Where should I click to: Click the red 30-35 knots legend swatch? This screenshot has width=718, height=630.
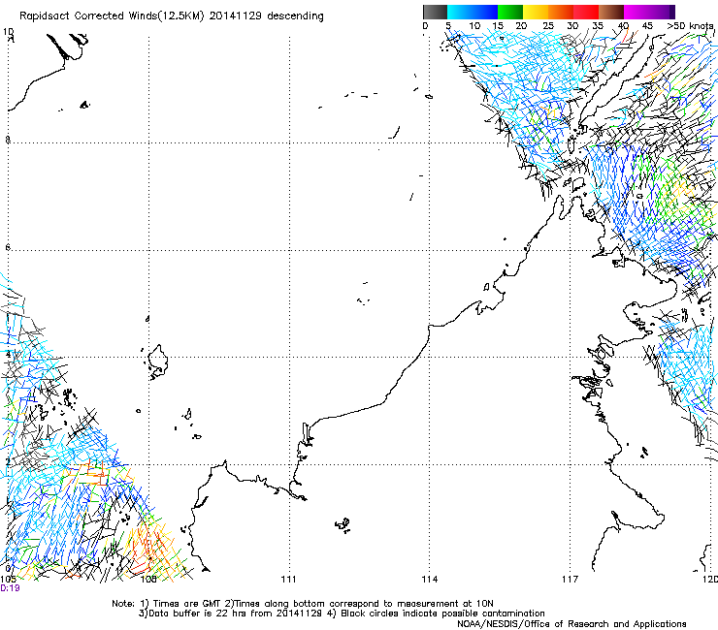tap(586, 12)
